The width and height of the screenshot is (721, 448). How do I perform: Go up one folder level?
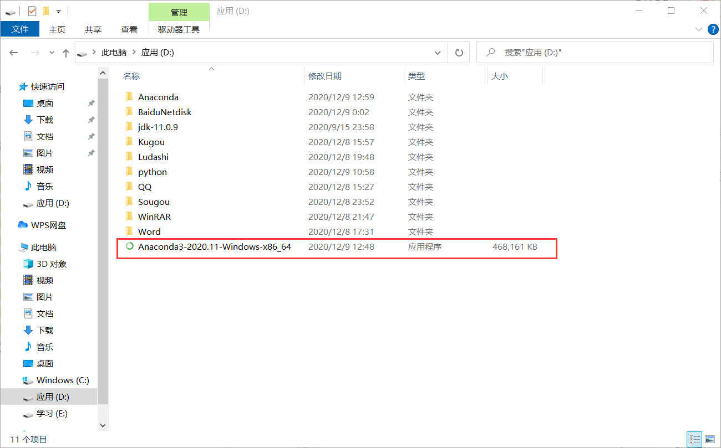point(66,53)
